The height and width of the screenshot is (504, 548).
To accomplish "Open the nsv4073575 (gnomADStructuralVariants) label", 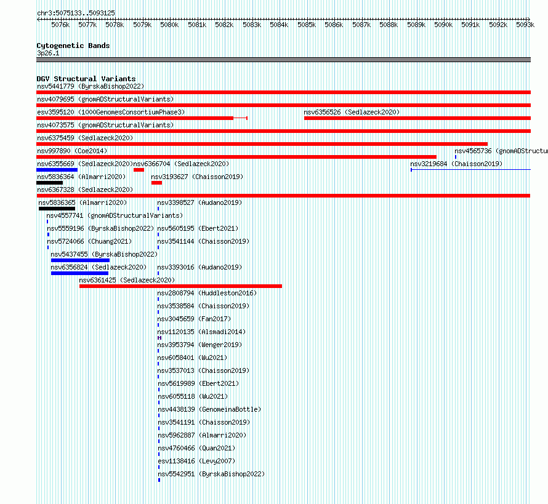I will pos(105,125).
